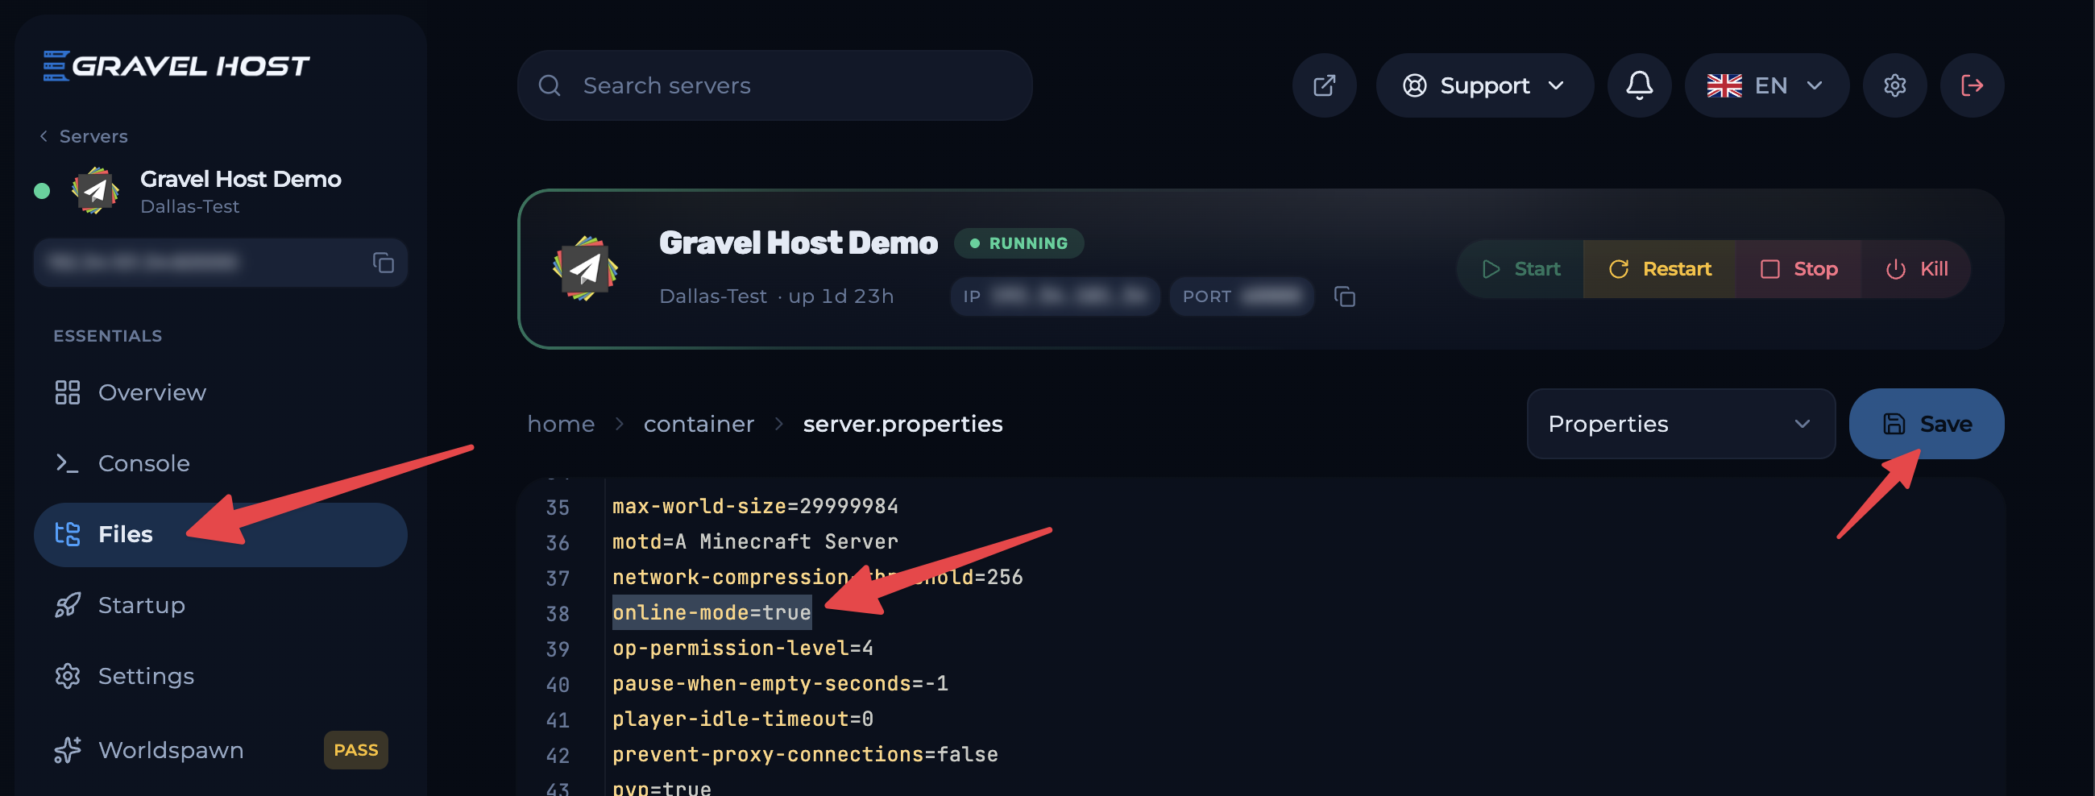Restart the server

1659,269
